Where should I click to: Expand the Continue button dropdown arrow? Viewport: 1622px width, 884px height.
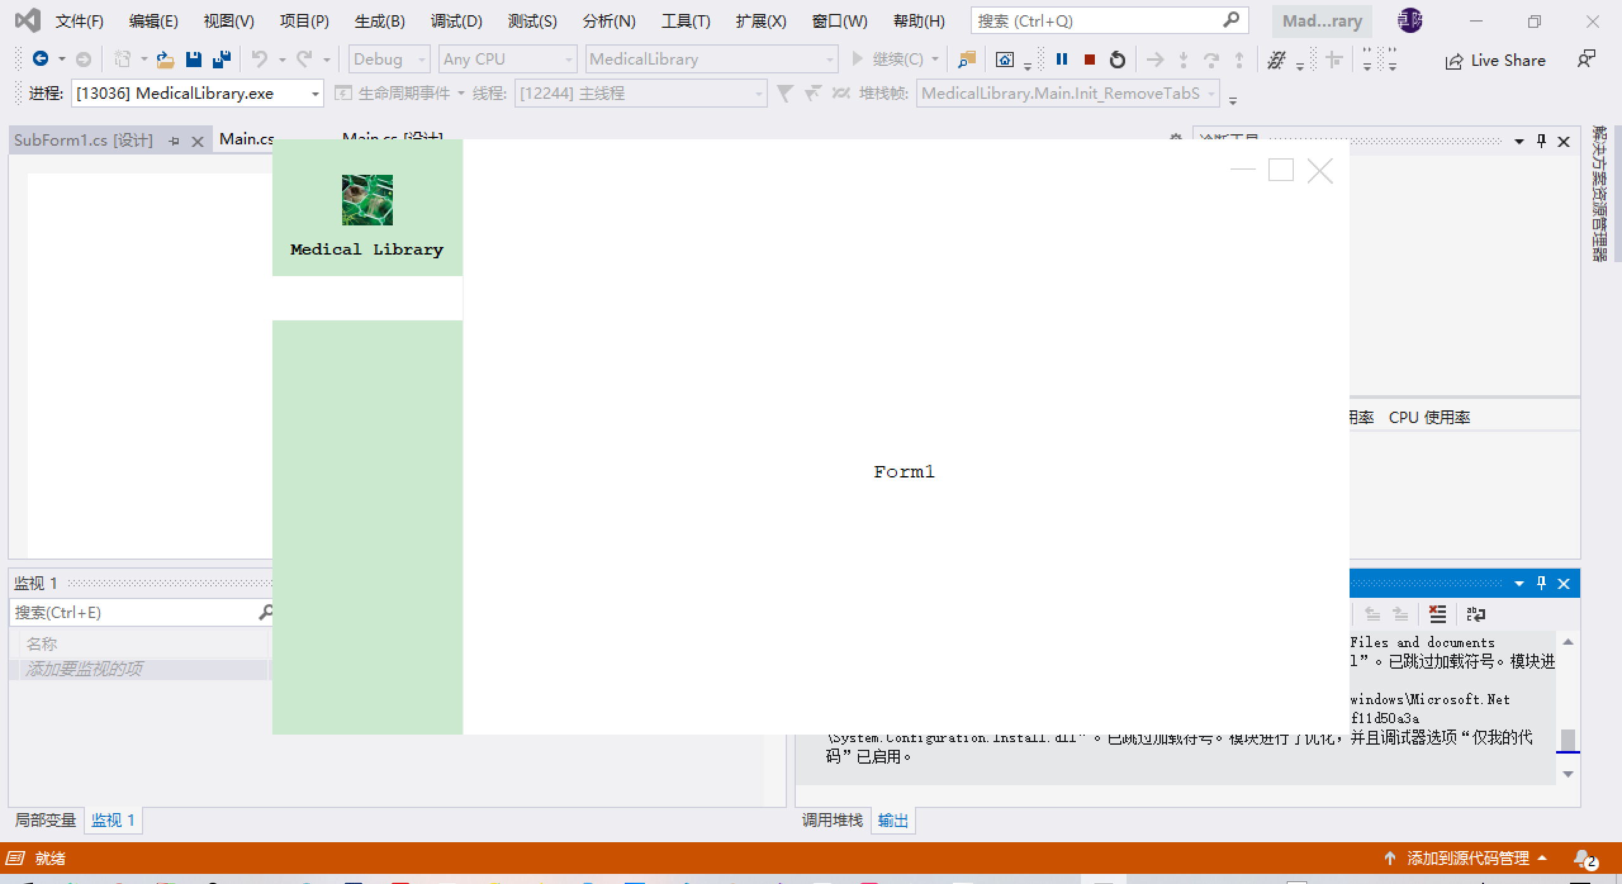[935, 60]
